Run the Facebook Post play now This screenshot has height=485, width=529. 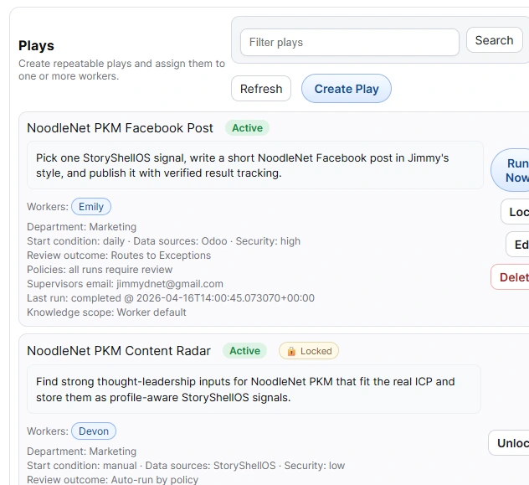(511, 170)
